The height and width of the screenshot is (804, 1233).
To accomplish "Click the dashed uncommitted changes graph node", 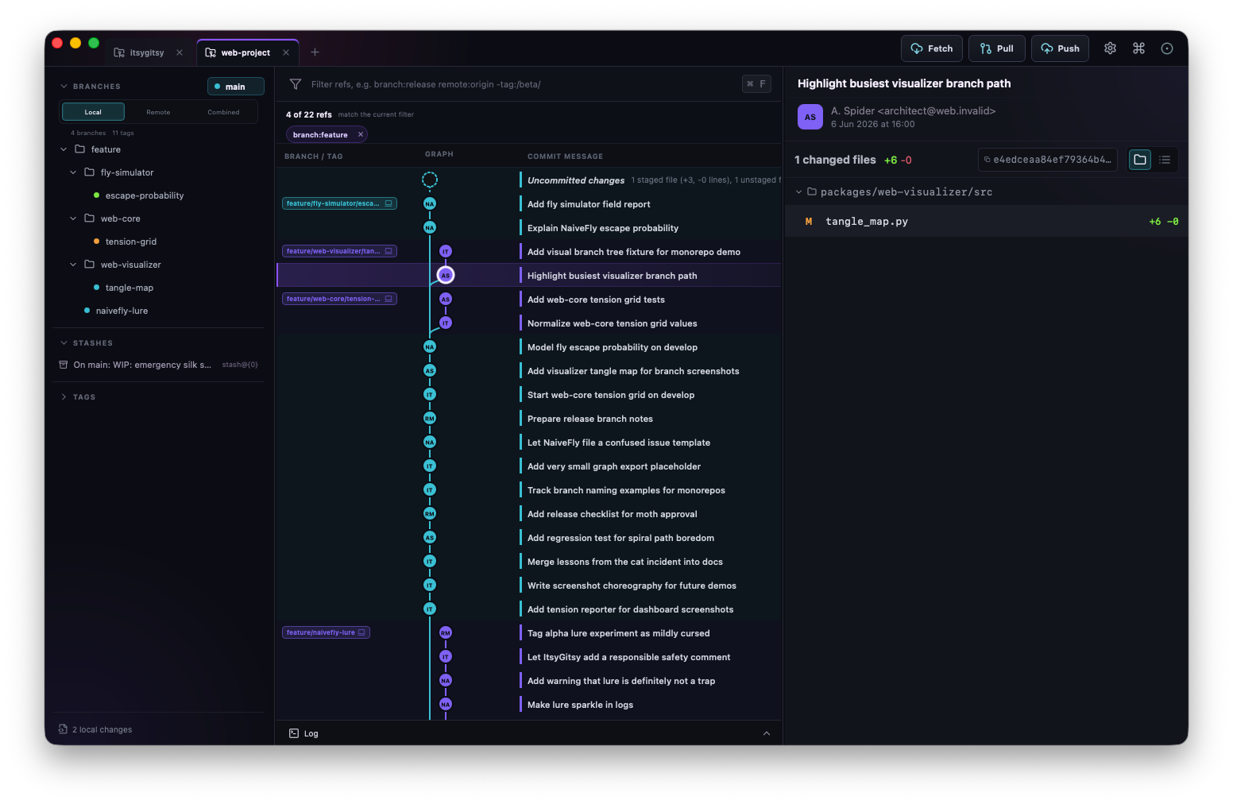I will tap(430, 180).
